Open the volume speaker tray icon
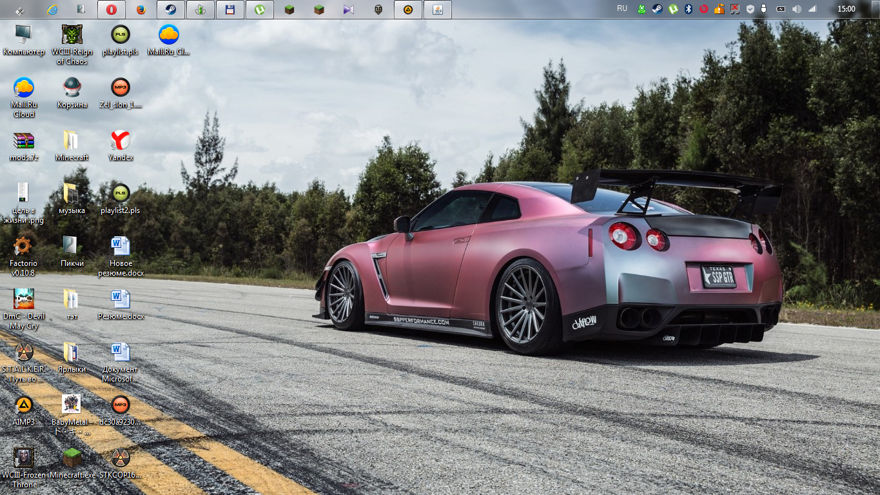 [x=797, y=9]
